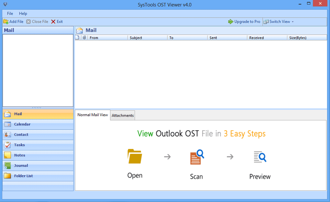Open the Contact section
Viewport: 330px width, 202px height.
coord(38,134)
